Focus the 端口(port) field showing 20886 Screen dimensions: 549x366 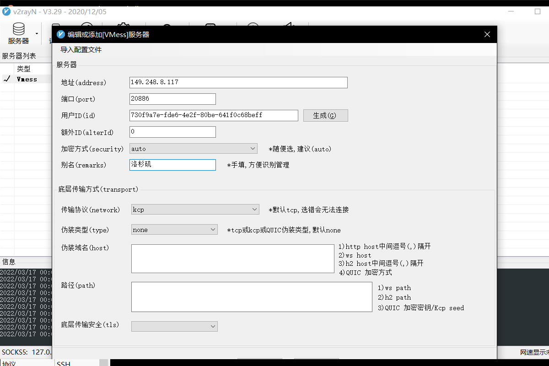coord(172,99)
